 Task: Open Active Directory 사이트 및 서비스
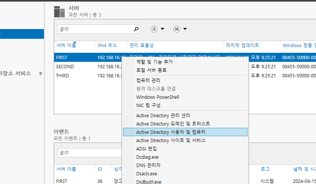point(171,140)
